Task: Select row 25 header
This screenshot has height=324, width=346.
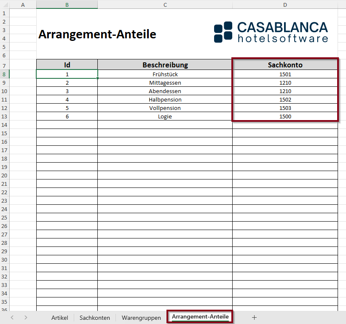Action: coord(4,217)
